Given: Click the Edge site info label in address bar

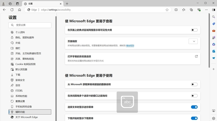Looking at the screenshot, I should (x=32, y=10).
